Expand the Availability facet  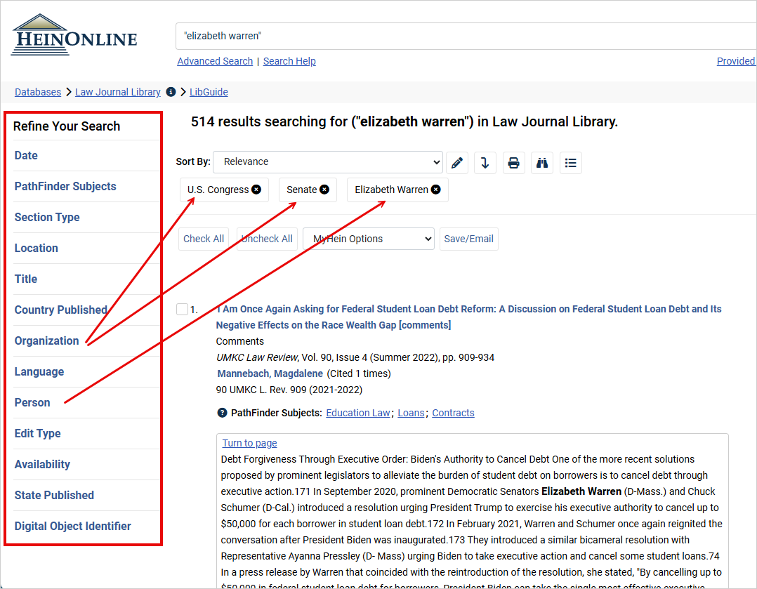42,465
